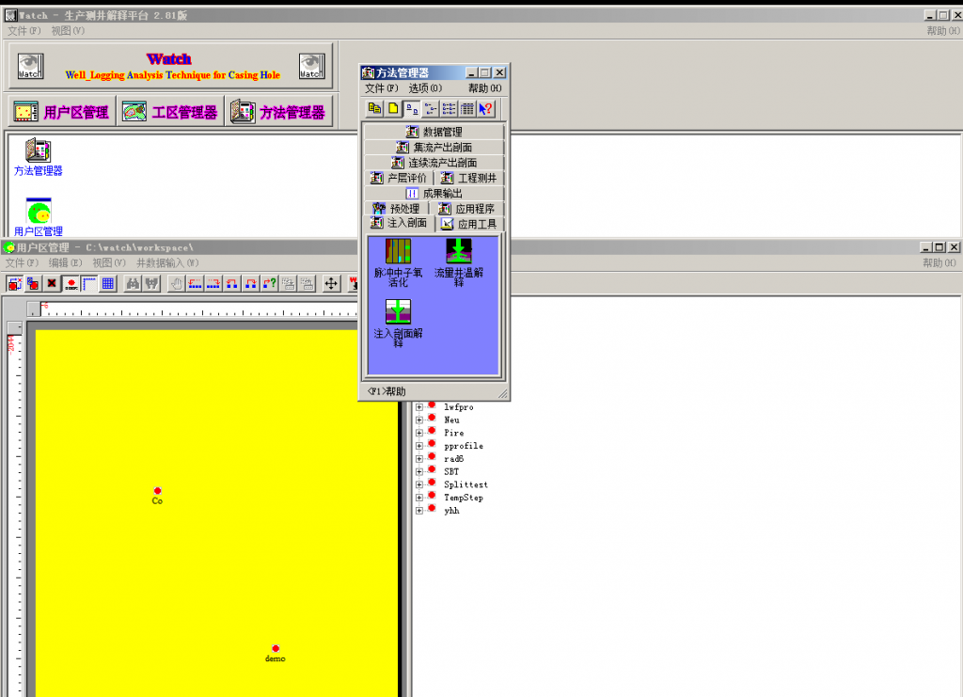Open the 流量井温解释 method icon
The image size is (963, 697).
pos(459,262)
